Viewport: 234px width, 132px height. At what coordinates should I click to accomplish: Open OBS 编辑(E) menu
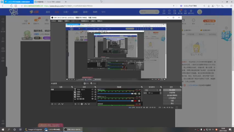tap(60, 21)
